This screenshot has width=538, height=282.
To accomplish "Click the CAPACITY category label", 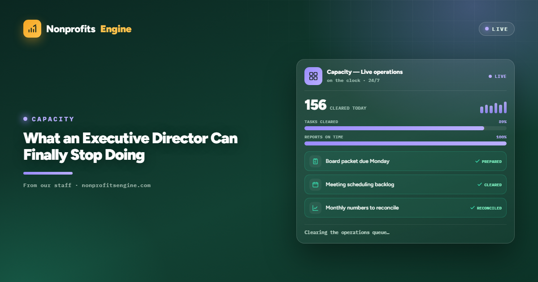I will (53, 119).
